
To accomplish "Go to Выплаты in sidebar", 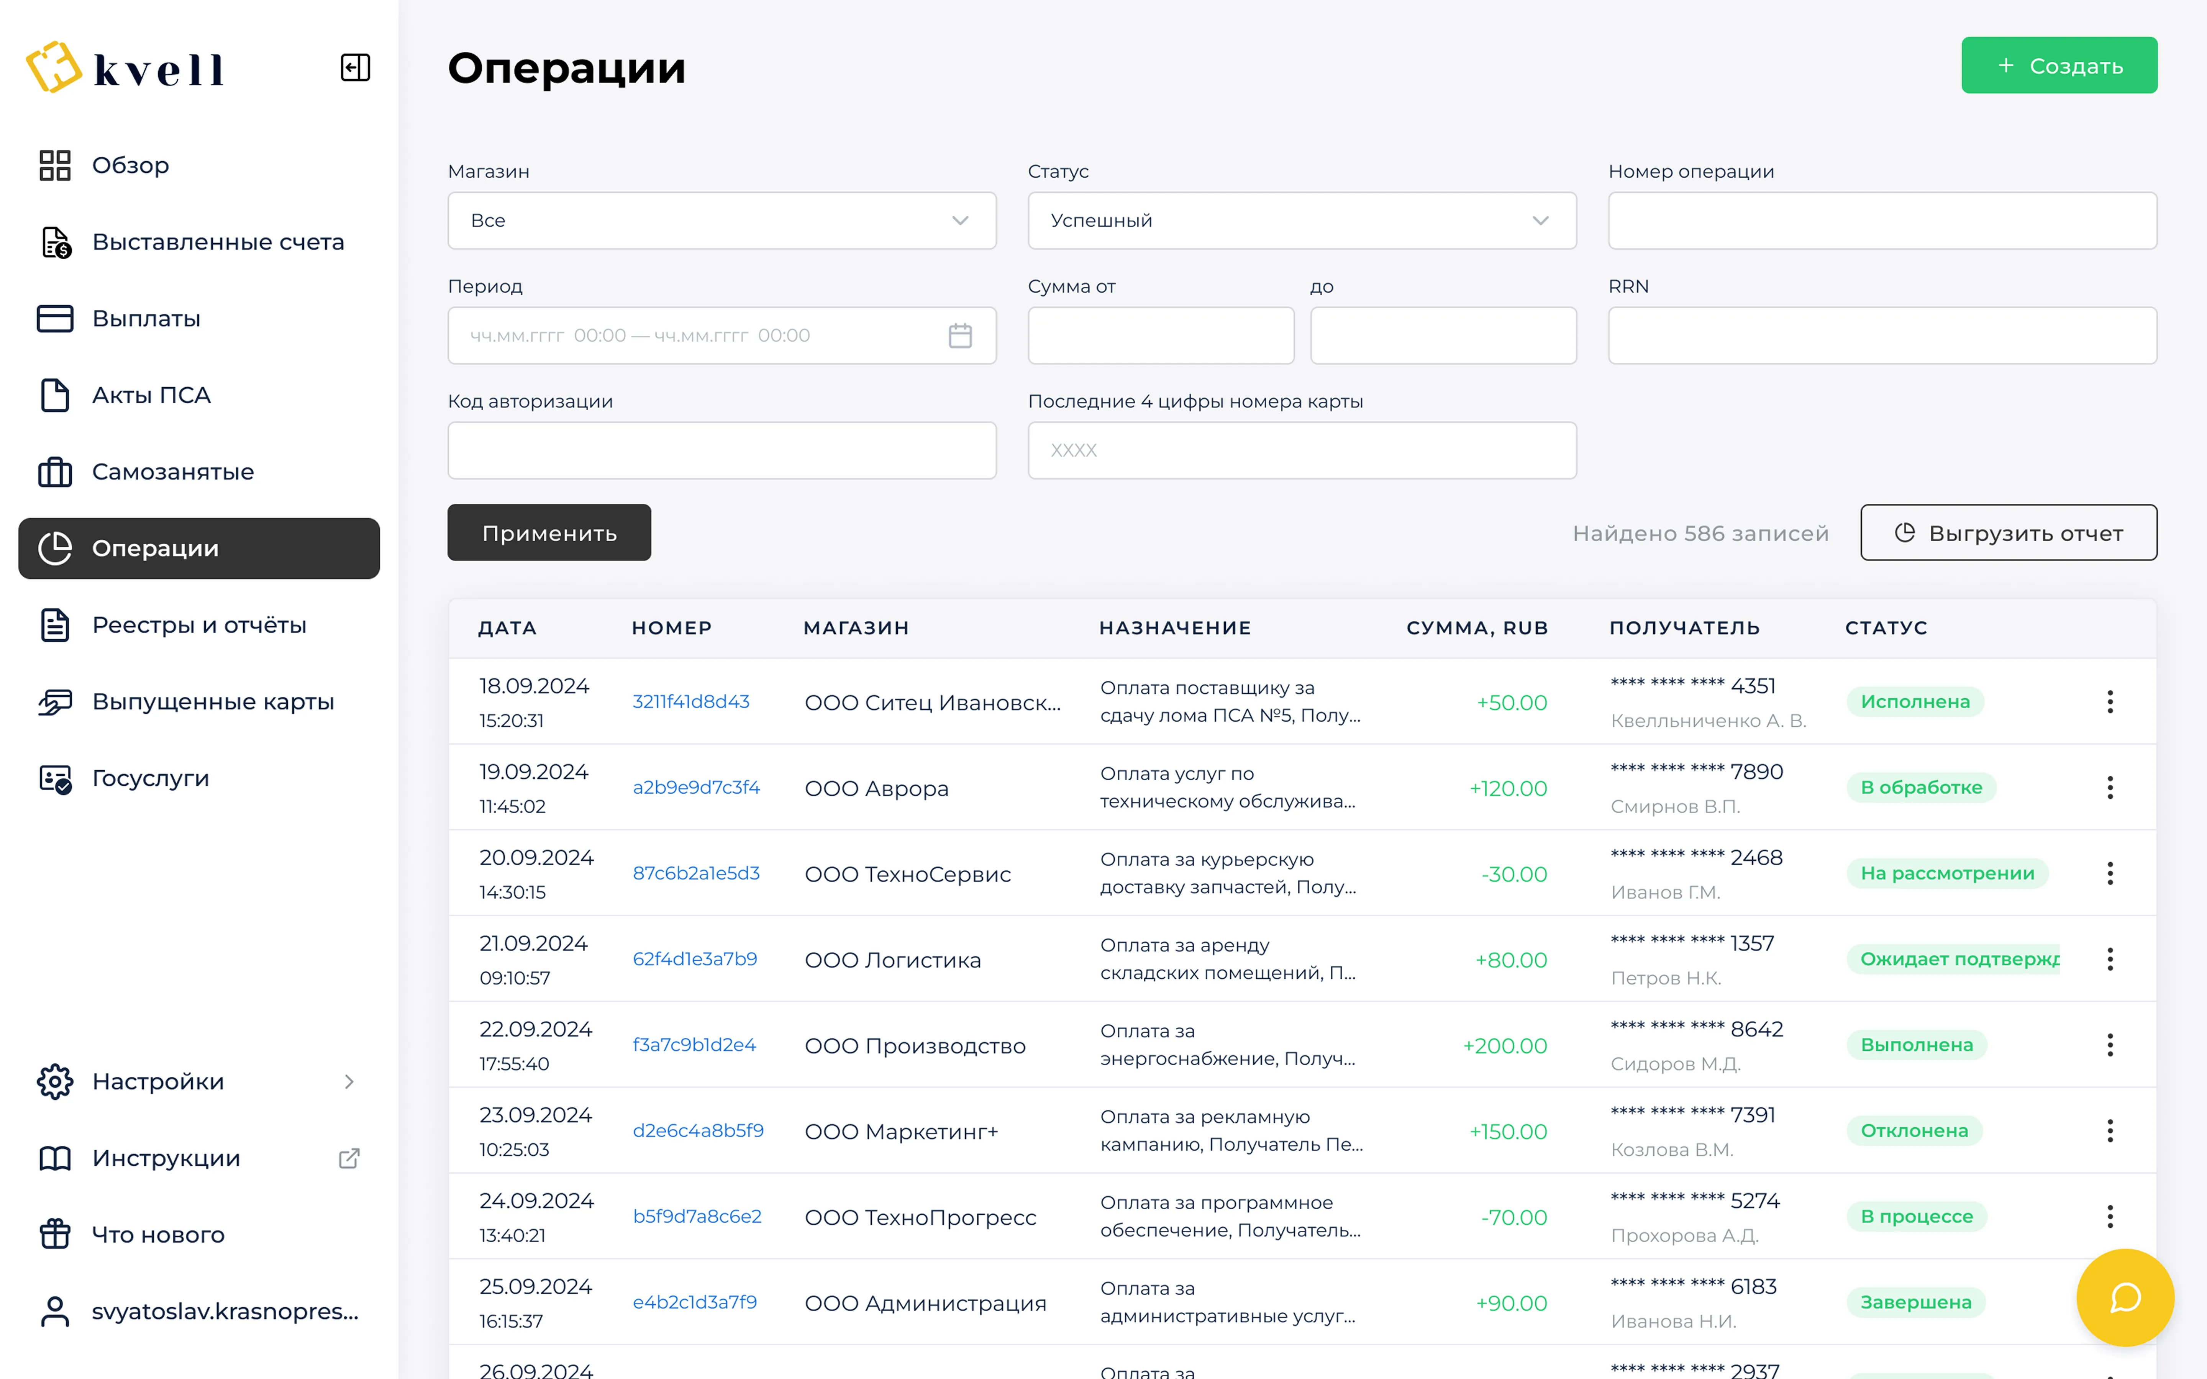I will 146,318.
